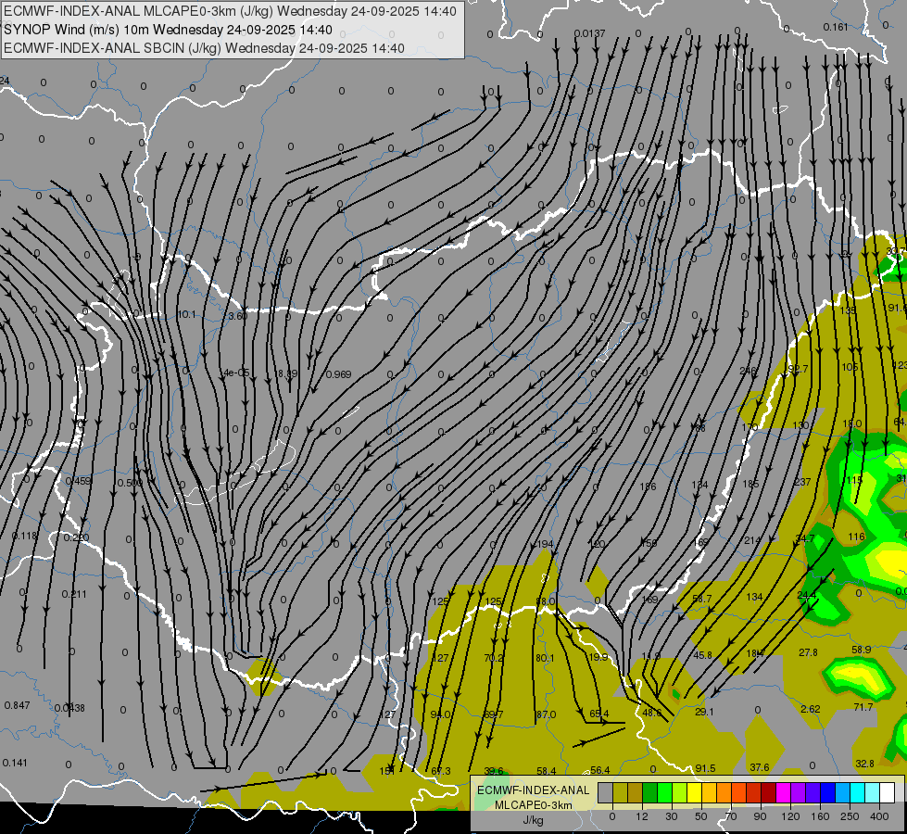Click the gray swatch in the MLCAPE legend
The image size is (907, 834).
tap(605, 793)
